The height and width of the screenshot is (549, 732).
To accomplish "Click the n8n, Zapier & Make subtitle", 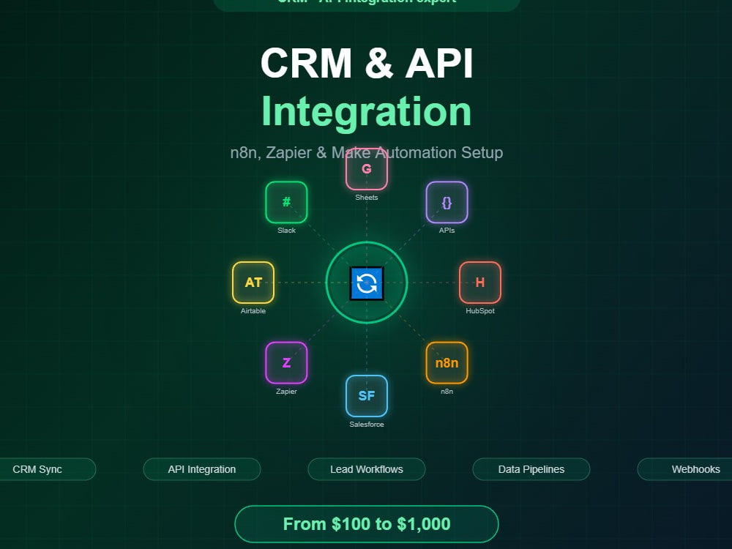I will 367,153.
